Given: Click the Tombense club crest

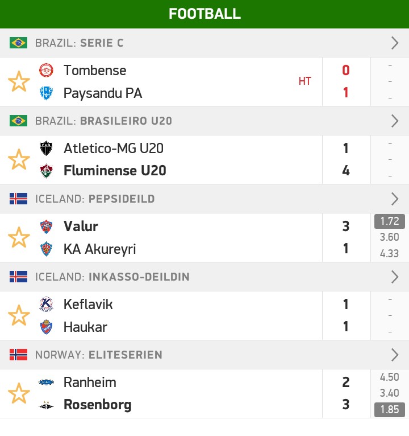Looking at the screenshot, I should (x=46, y=70).
